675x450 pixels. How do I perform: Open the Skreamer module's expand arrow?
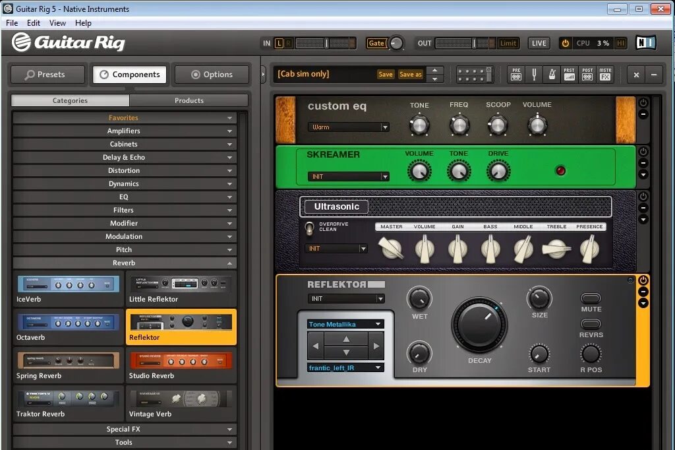(643, 175)
